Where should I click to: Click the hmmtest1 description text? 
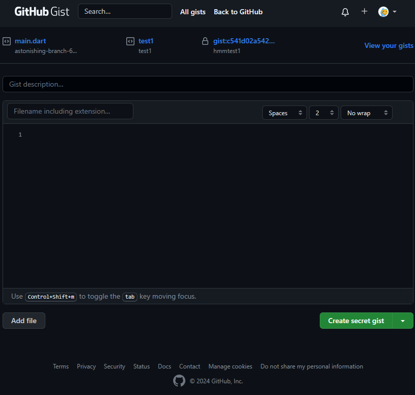click(x=227, y=51)
